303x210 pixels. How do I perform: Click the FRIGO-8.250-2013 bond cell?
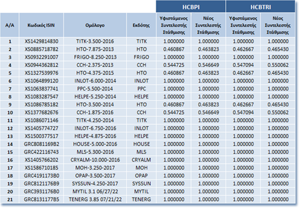pyautogui.click(x=94, y=57)
